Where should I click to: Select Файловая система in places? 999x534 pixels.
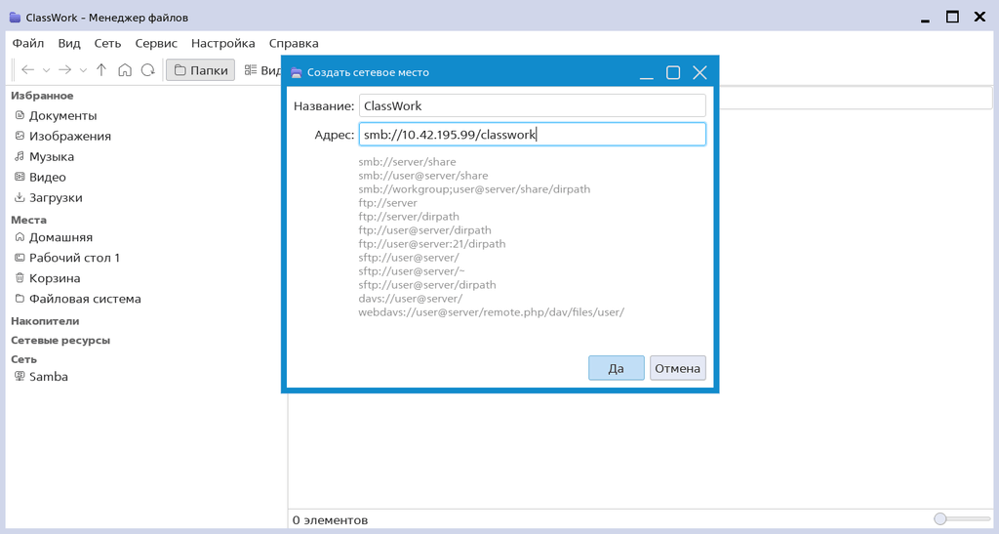coord(78,299)
